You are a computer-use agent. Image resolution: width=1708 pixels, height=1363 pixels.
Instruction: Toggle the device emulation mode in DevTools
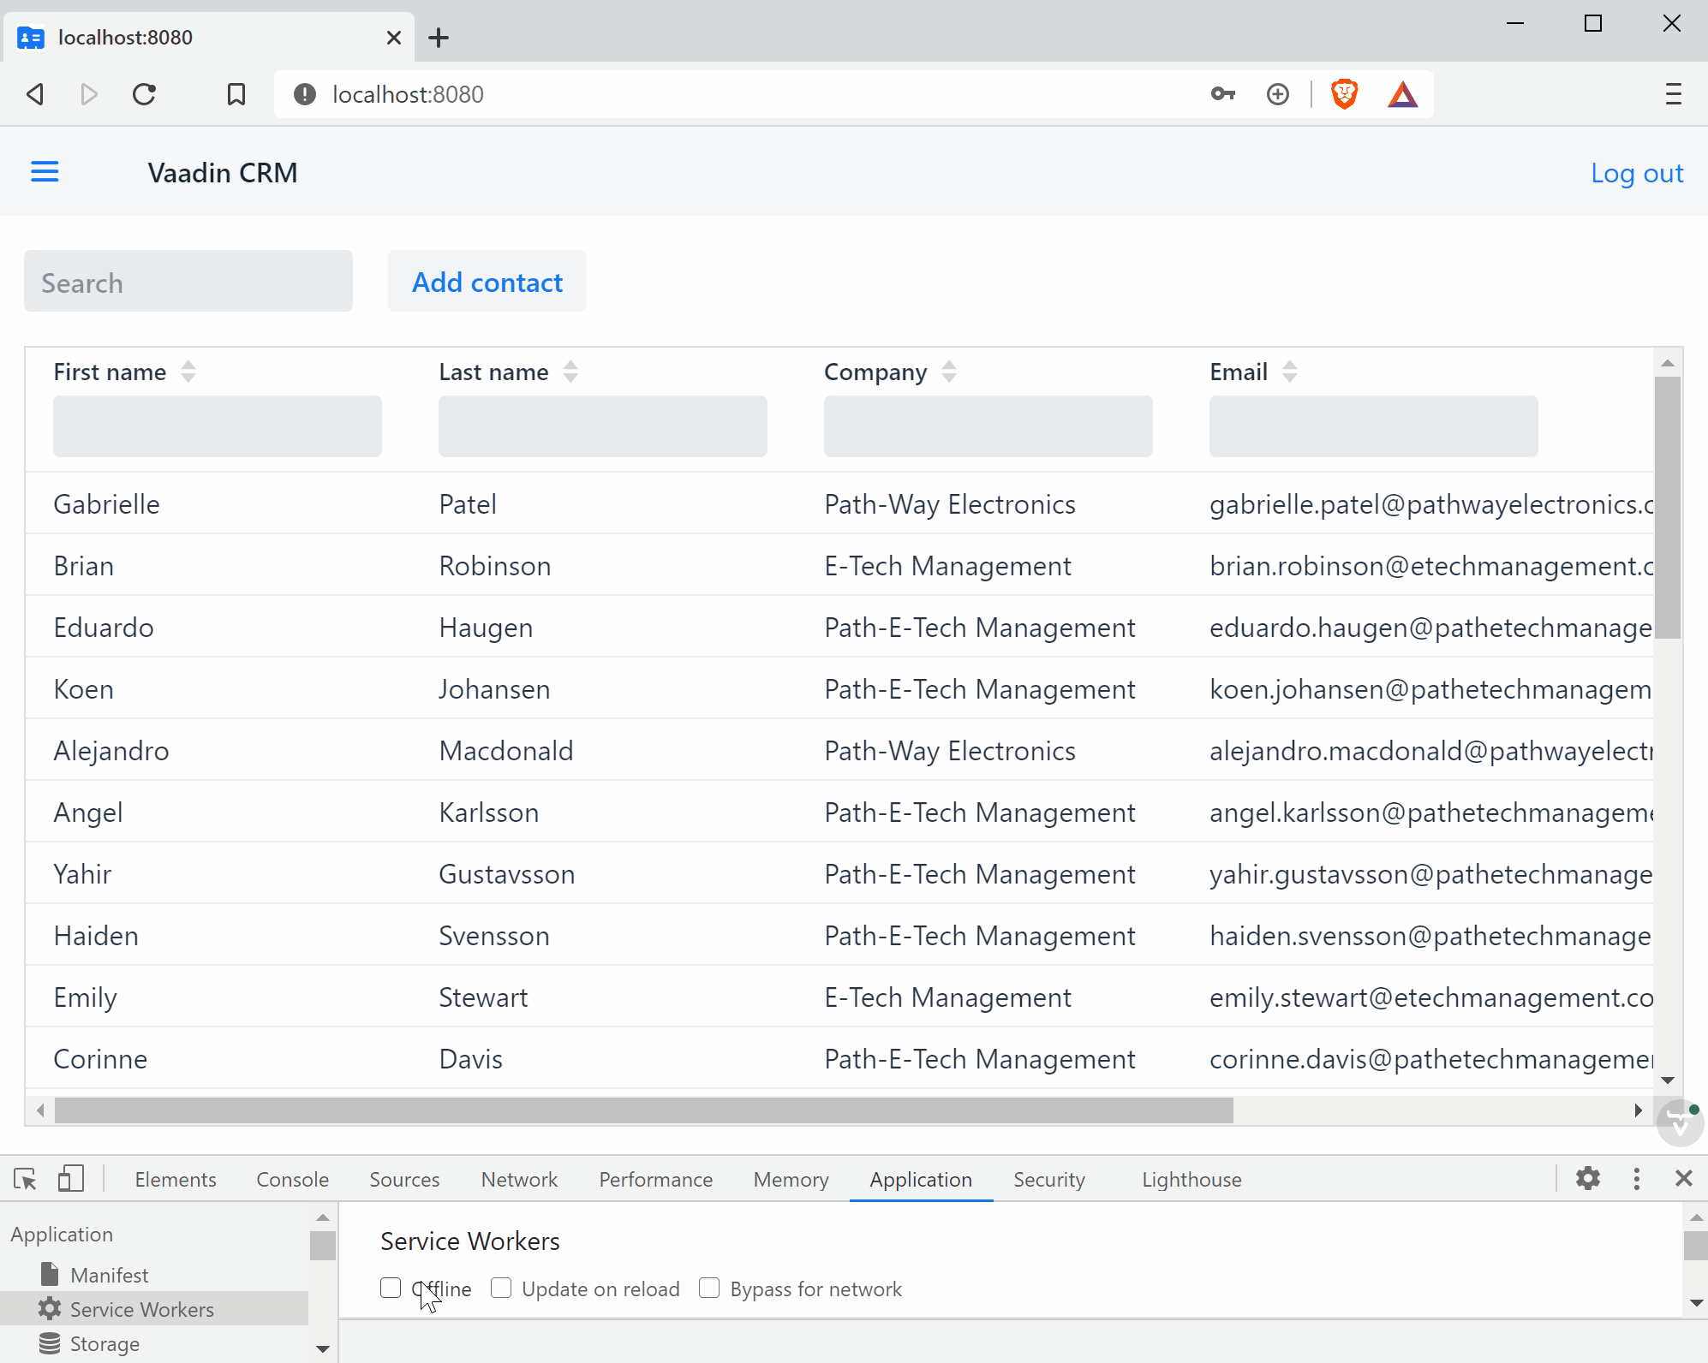click(71, 1179)
